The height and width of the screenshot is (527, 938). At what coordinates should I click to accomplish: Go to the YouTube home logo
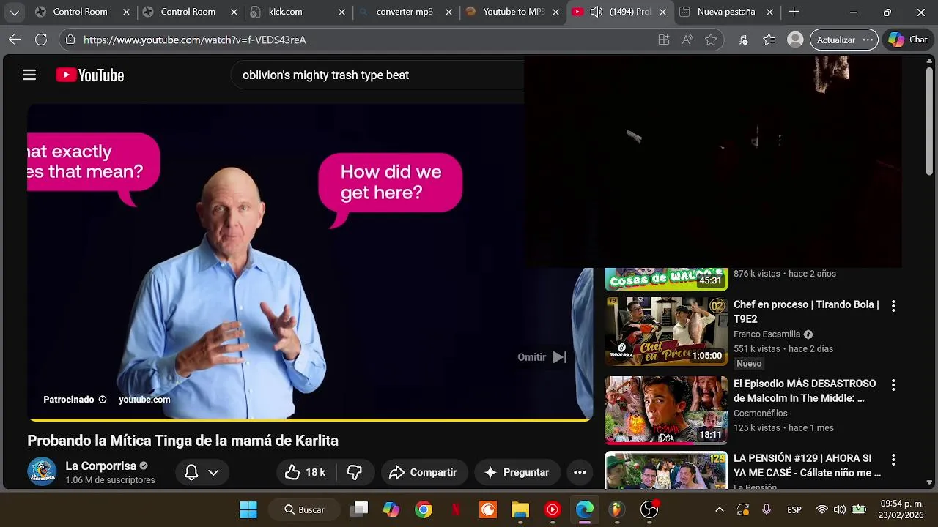[x=89, y=75]
